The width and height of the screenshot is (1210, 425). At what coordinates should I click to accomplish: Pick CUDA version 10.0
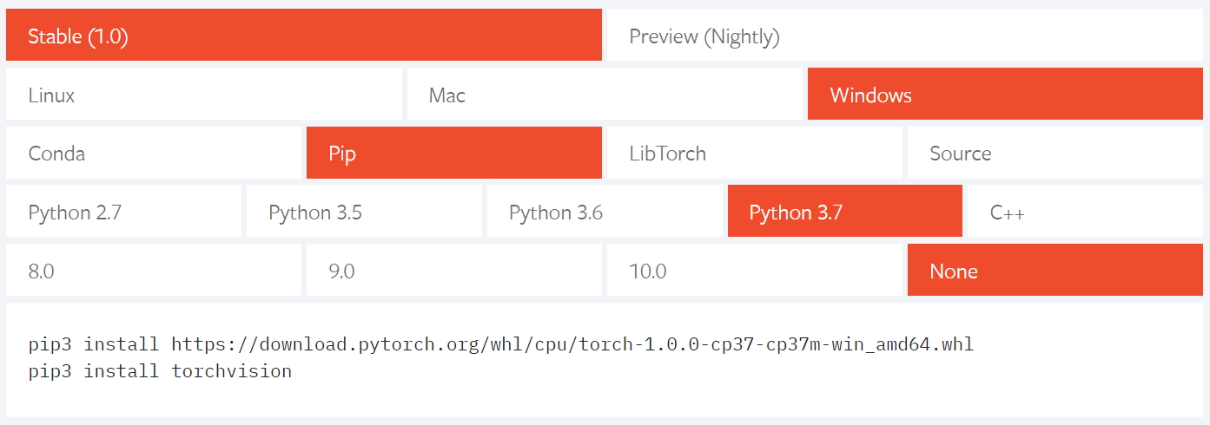(754, 271)
